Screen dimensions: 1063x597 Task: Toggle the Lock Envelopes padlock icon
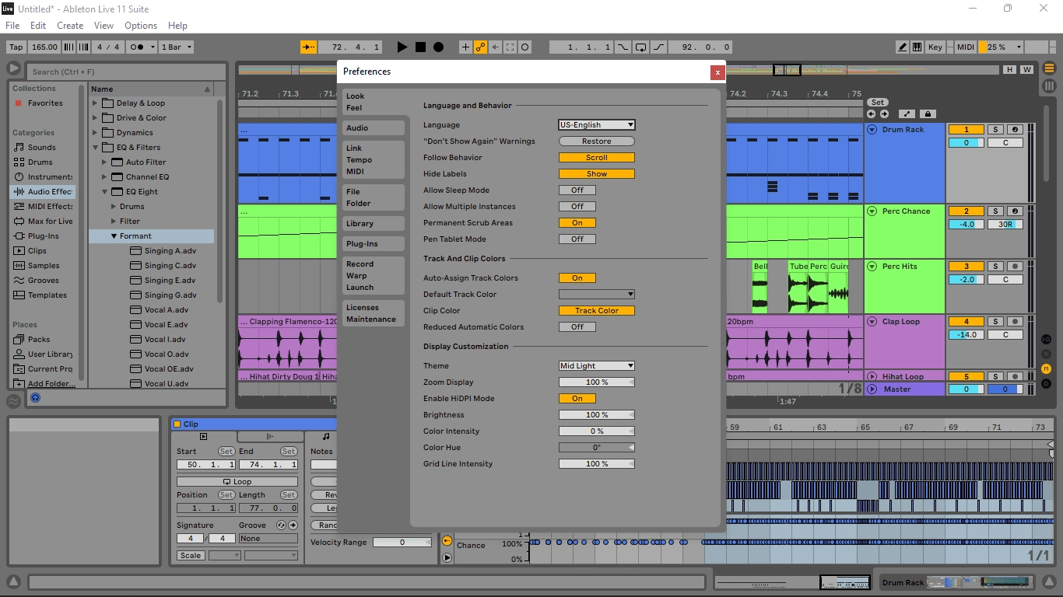[928, 114]
